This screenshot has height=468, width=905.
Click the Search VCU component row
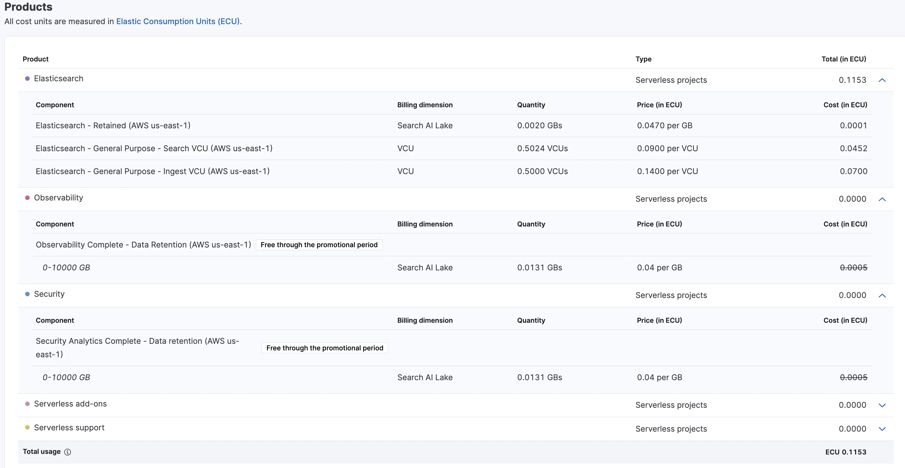point(452,148)
